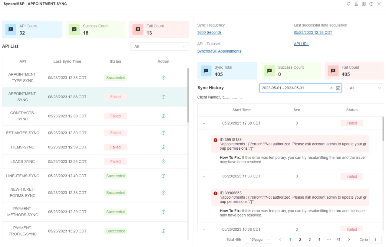Jump to page 41 in pagination
The height and width of the screenshot is (247, 386).
(x=338, y=239)
